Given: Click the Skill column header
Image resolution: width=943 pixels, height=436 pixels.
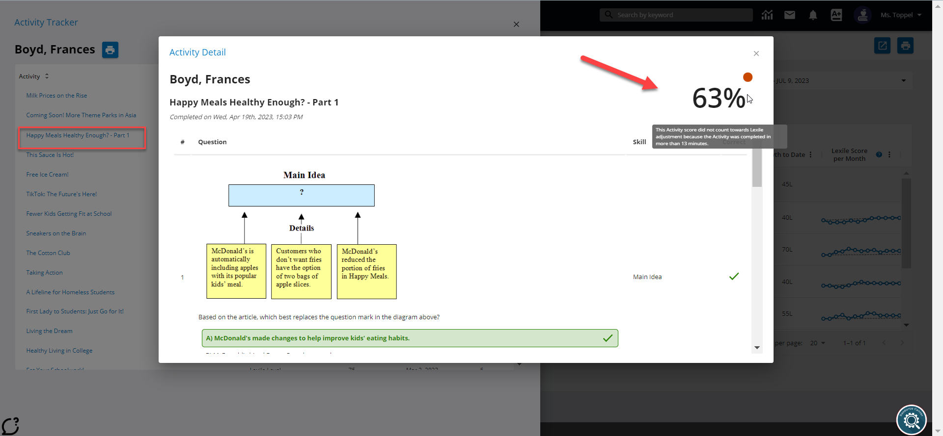Looking at the screenshot, I should point(639,142).
